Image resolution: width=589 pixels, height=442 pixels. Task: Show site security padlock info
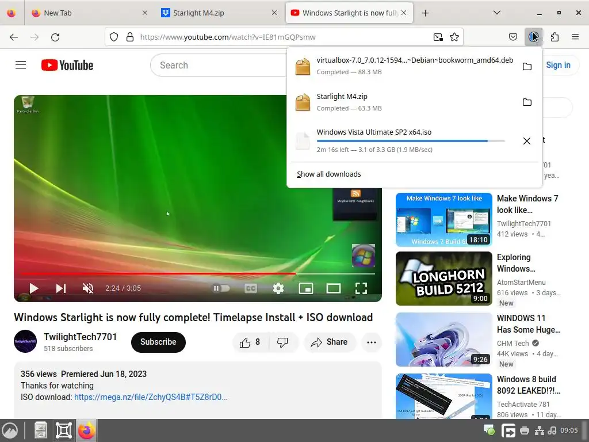(130, 37)
